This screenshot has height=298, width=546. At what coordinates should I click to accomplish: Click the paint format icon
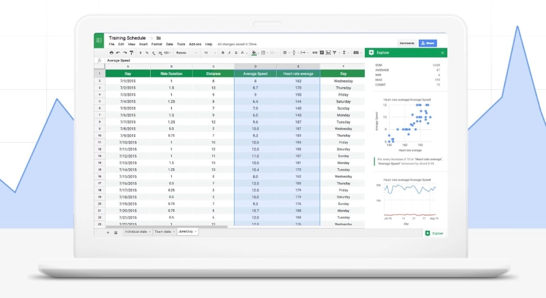pos(131,53)
